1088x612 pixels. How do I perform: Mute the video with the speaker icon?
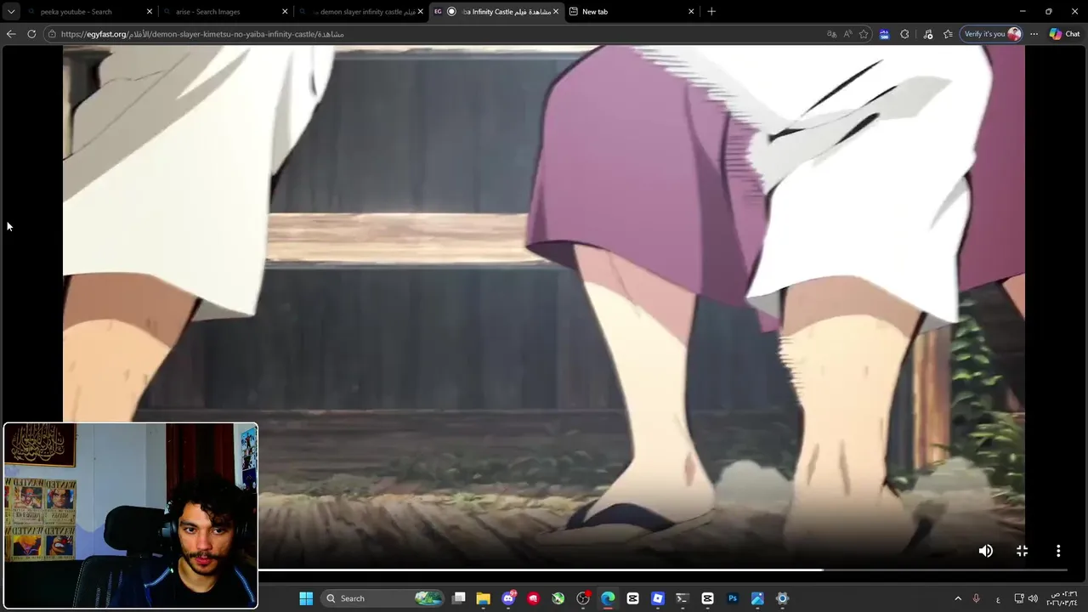tap(985, 551)
